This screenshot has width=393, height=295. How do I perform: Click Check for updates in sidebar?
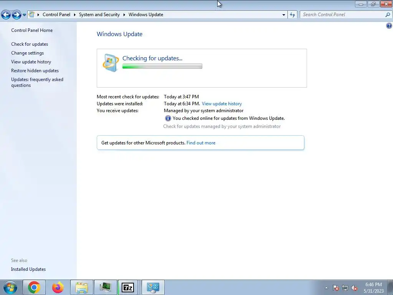pyautogui.click(x=30, y=44)
